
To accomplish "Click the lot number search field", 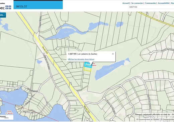I will (x=151, y=7).
